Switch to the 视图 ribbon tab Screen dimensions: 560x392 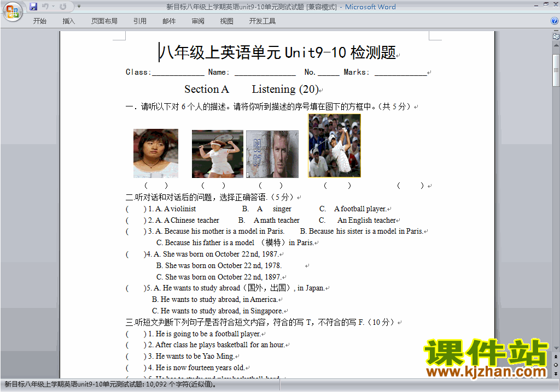pyautogui.click(x=226, y=21)
